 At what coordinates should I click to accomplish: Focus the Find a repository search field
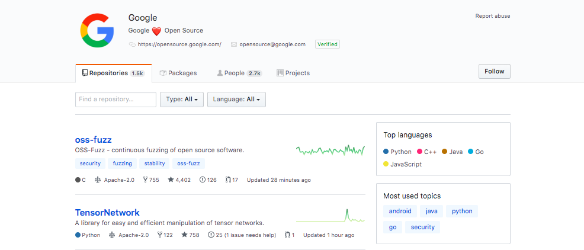click(x=116, y=100)
